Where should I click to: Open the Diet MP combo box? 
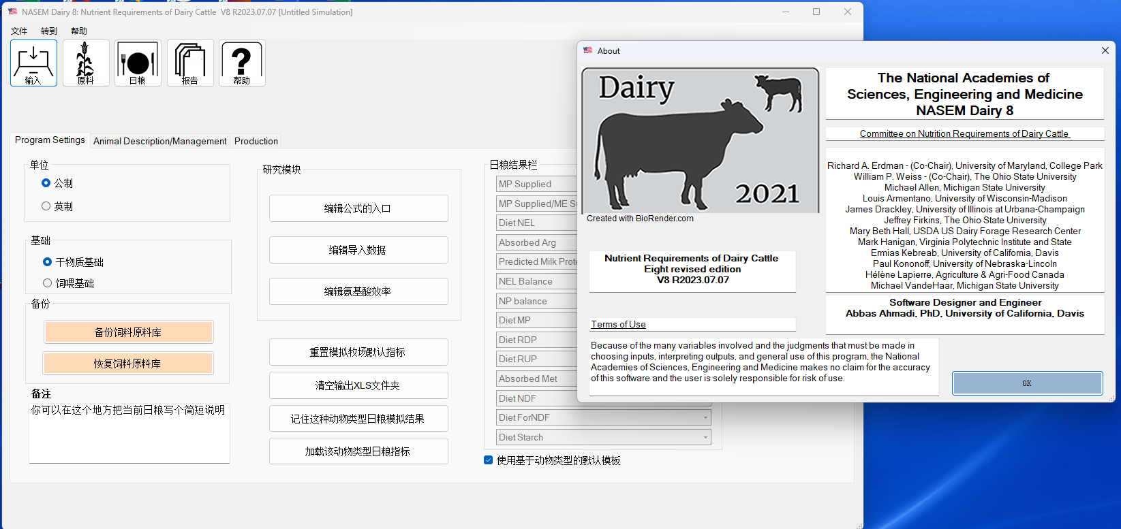tap(536, 320)
